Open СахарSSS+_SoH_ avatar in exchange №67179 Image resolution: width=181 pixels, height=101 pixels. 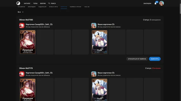22,74
